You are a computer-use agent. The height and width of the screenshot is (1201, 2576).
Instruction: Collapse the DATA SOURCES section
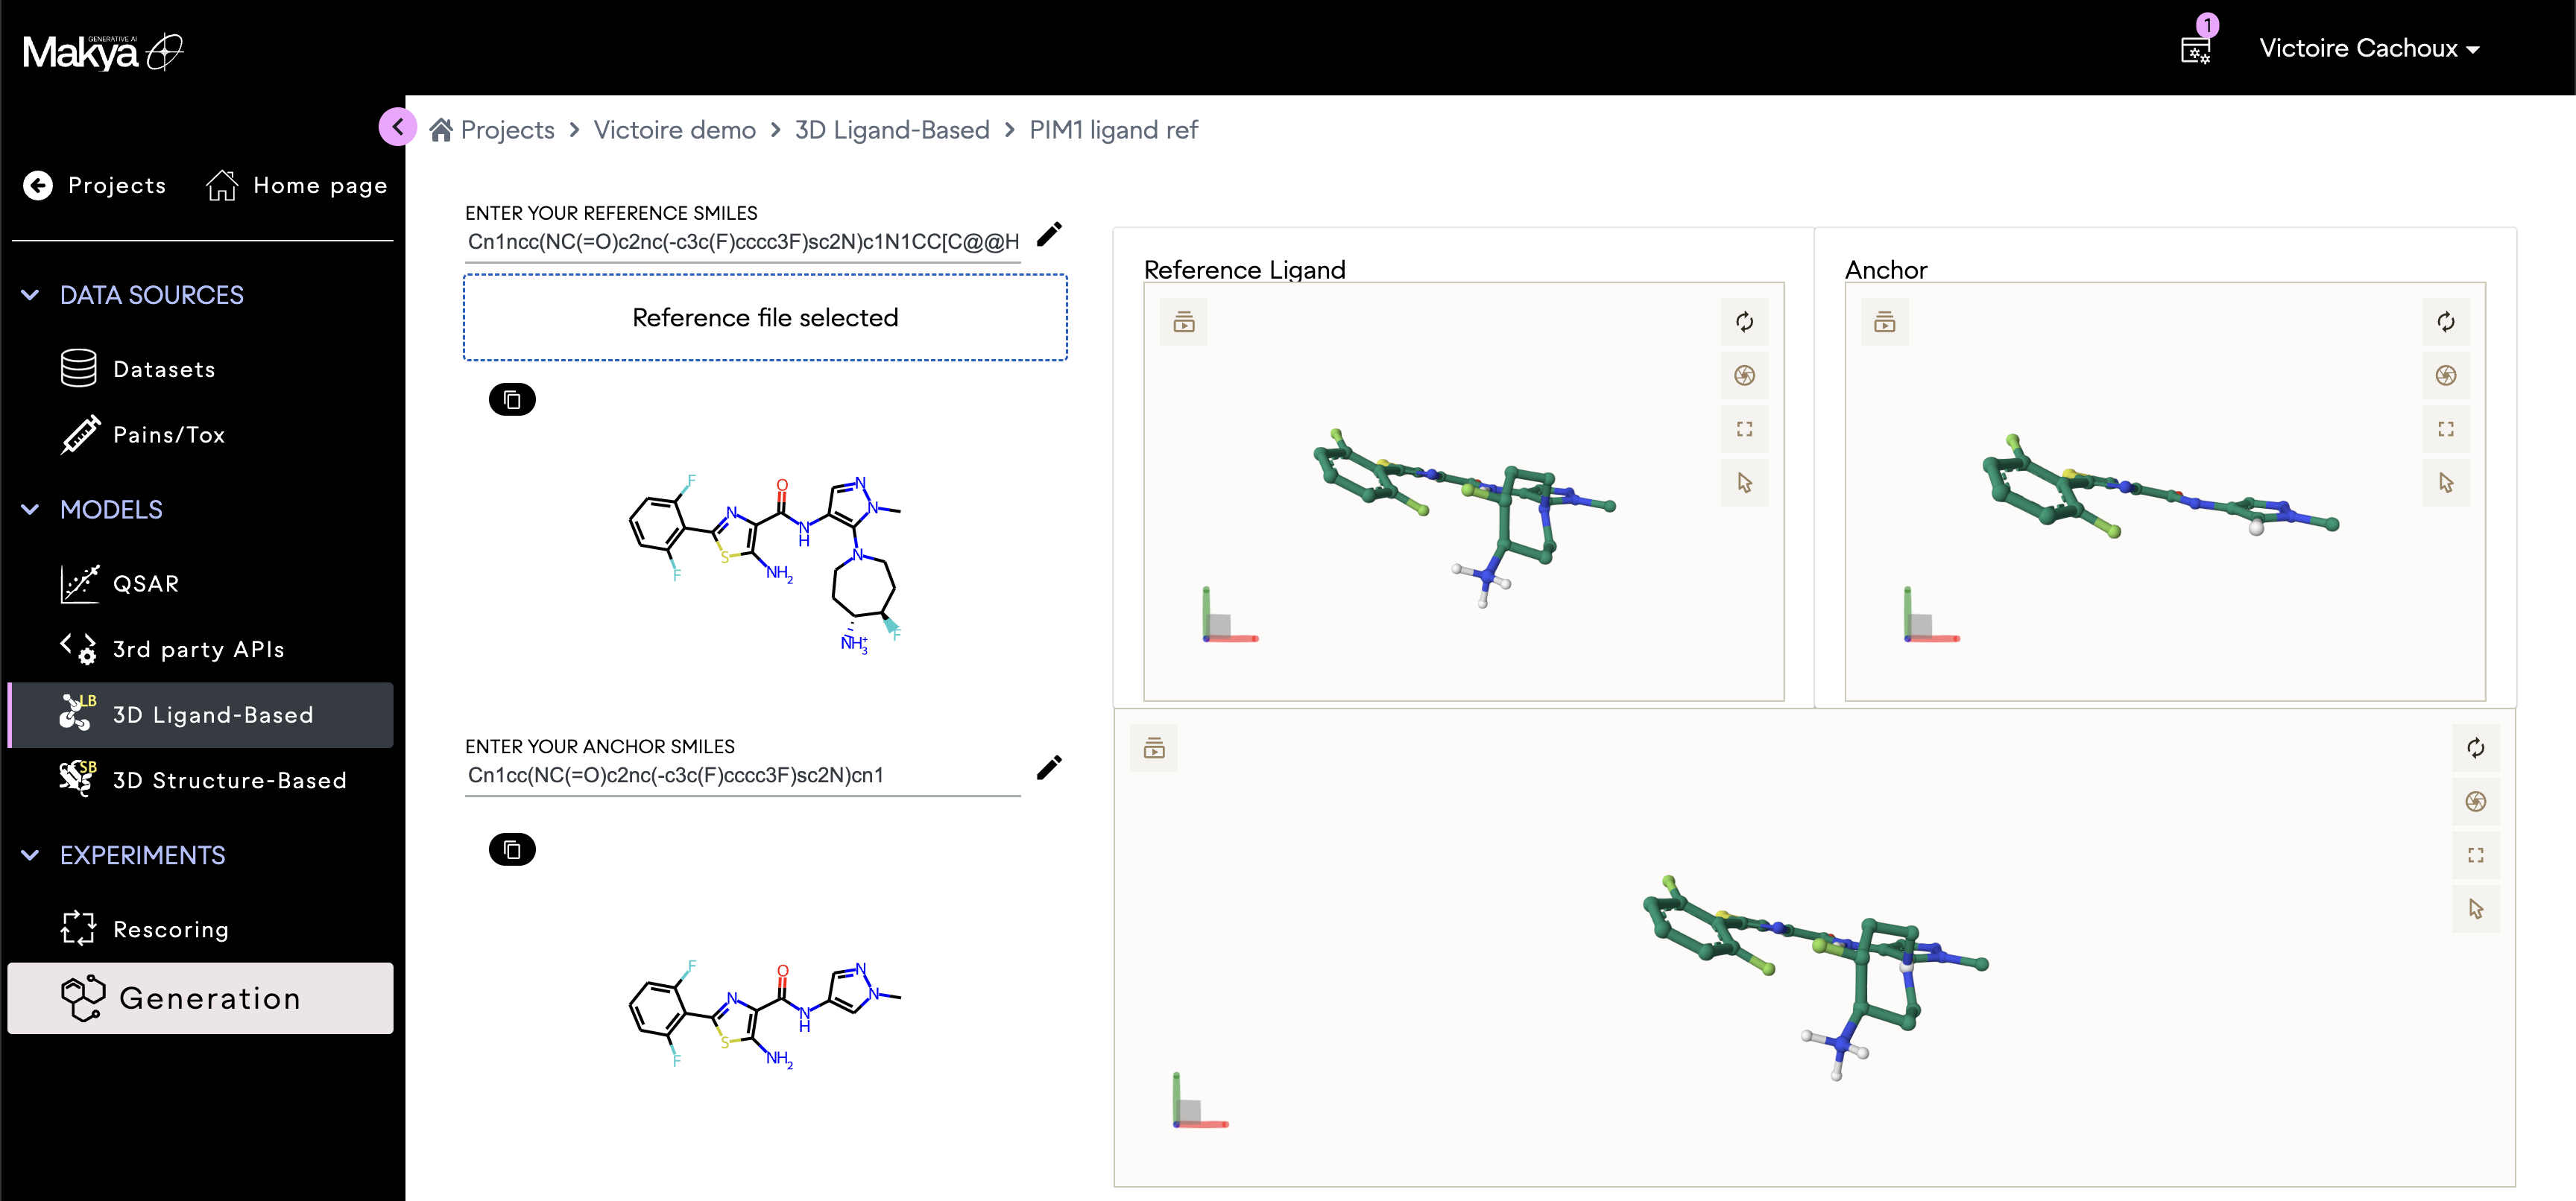click(x=30, y=295)
